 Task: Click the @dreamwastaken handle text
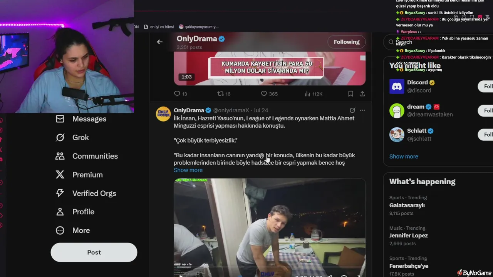(430, 114)
